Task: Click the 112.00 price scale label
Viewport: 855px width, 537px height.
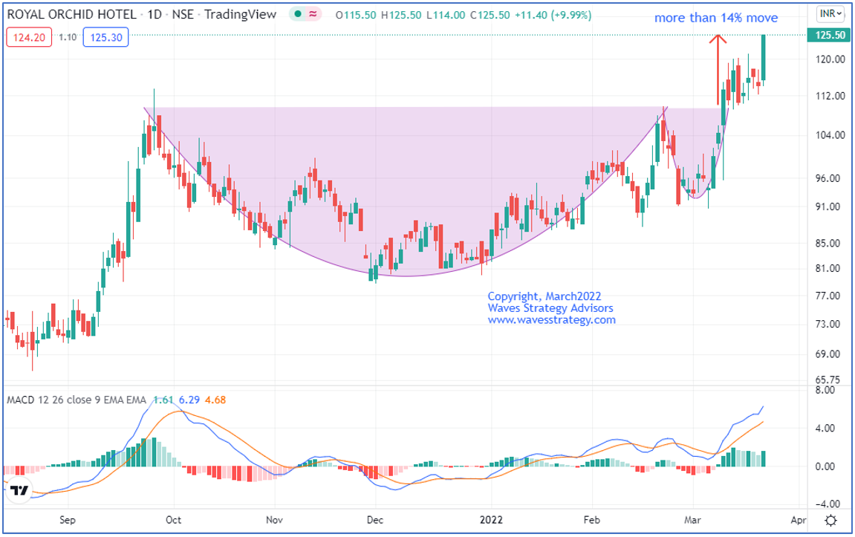Action: 830,96
